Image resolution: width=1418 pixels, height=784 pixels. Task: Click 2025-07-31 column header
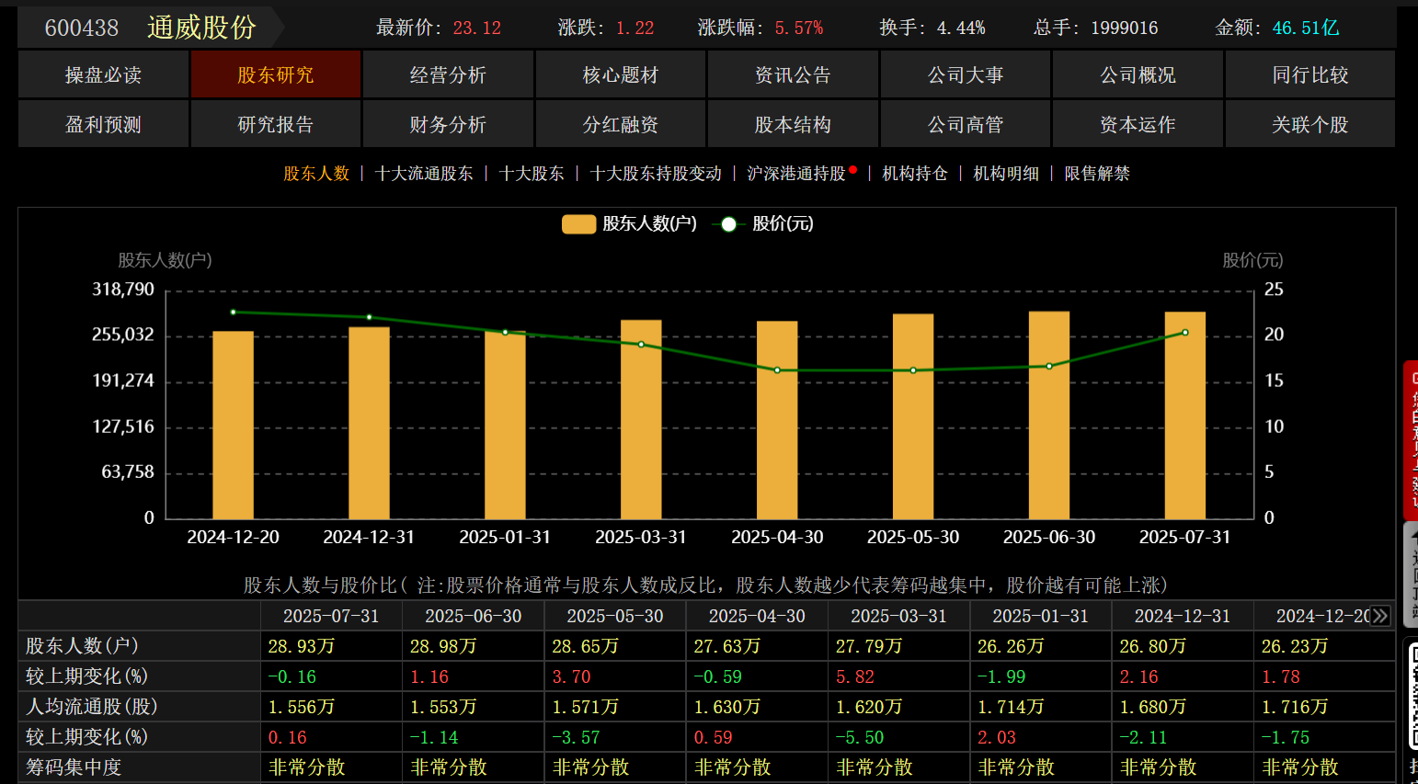point(331,616)
